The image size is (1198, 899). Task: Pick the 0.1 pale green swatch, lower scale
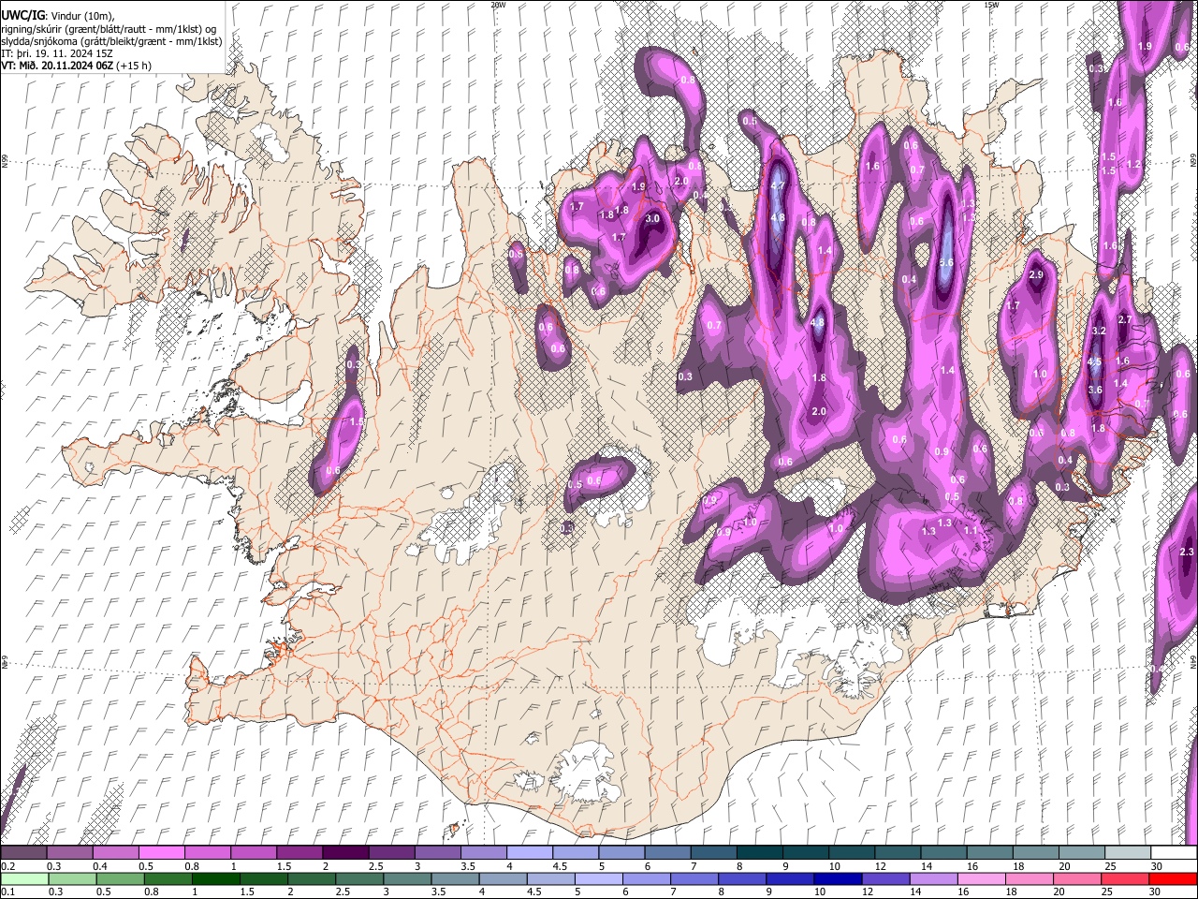[23, 878]
